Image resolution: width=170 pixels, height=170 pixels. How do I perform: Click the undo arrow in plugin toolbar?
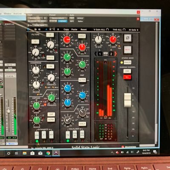pos(36,29)
